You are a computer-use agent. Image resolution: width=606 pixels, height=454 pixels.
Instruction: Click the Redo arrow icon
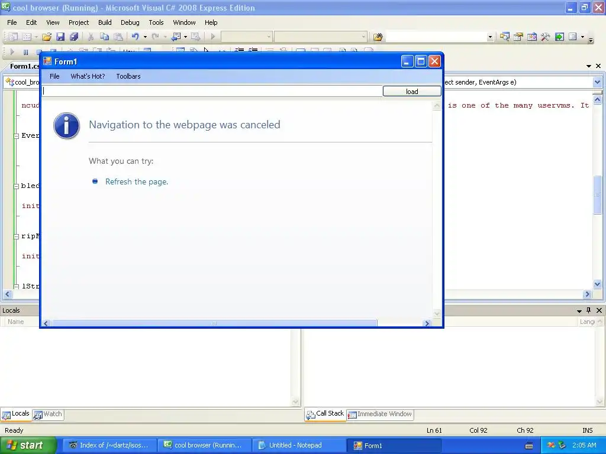156,37
